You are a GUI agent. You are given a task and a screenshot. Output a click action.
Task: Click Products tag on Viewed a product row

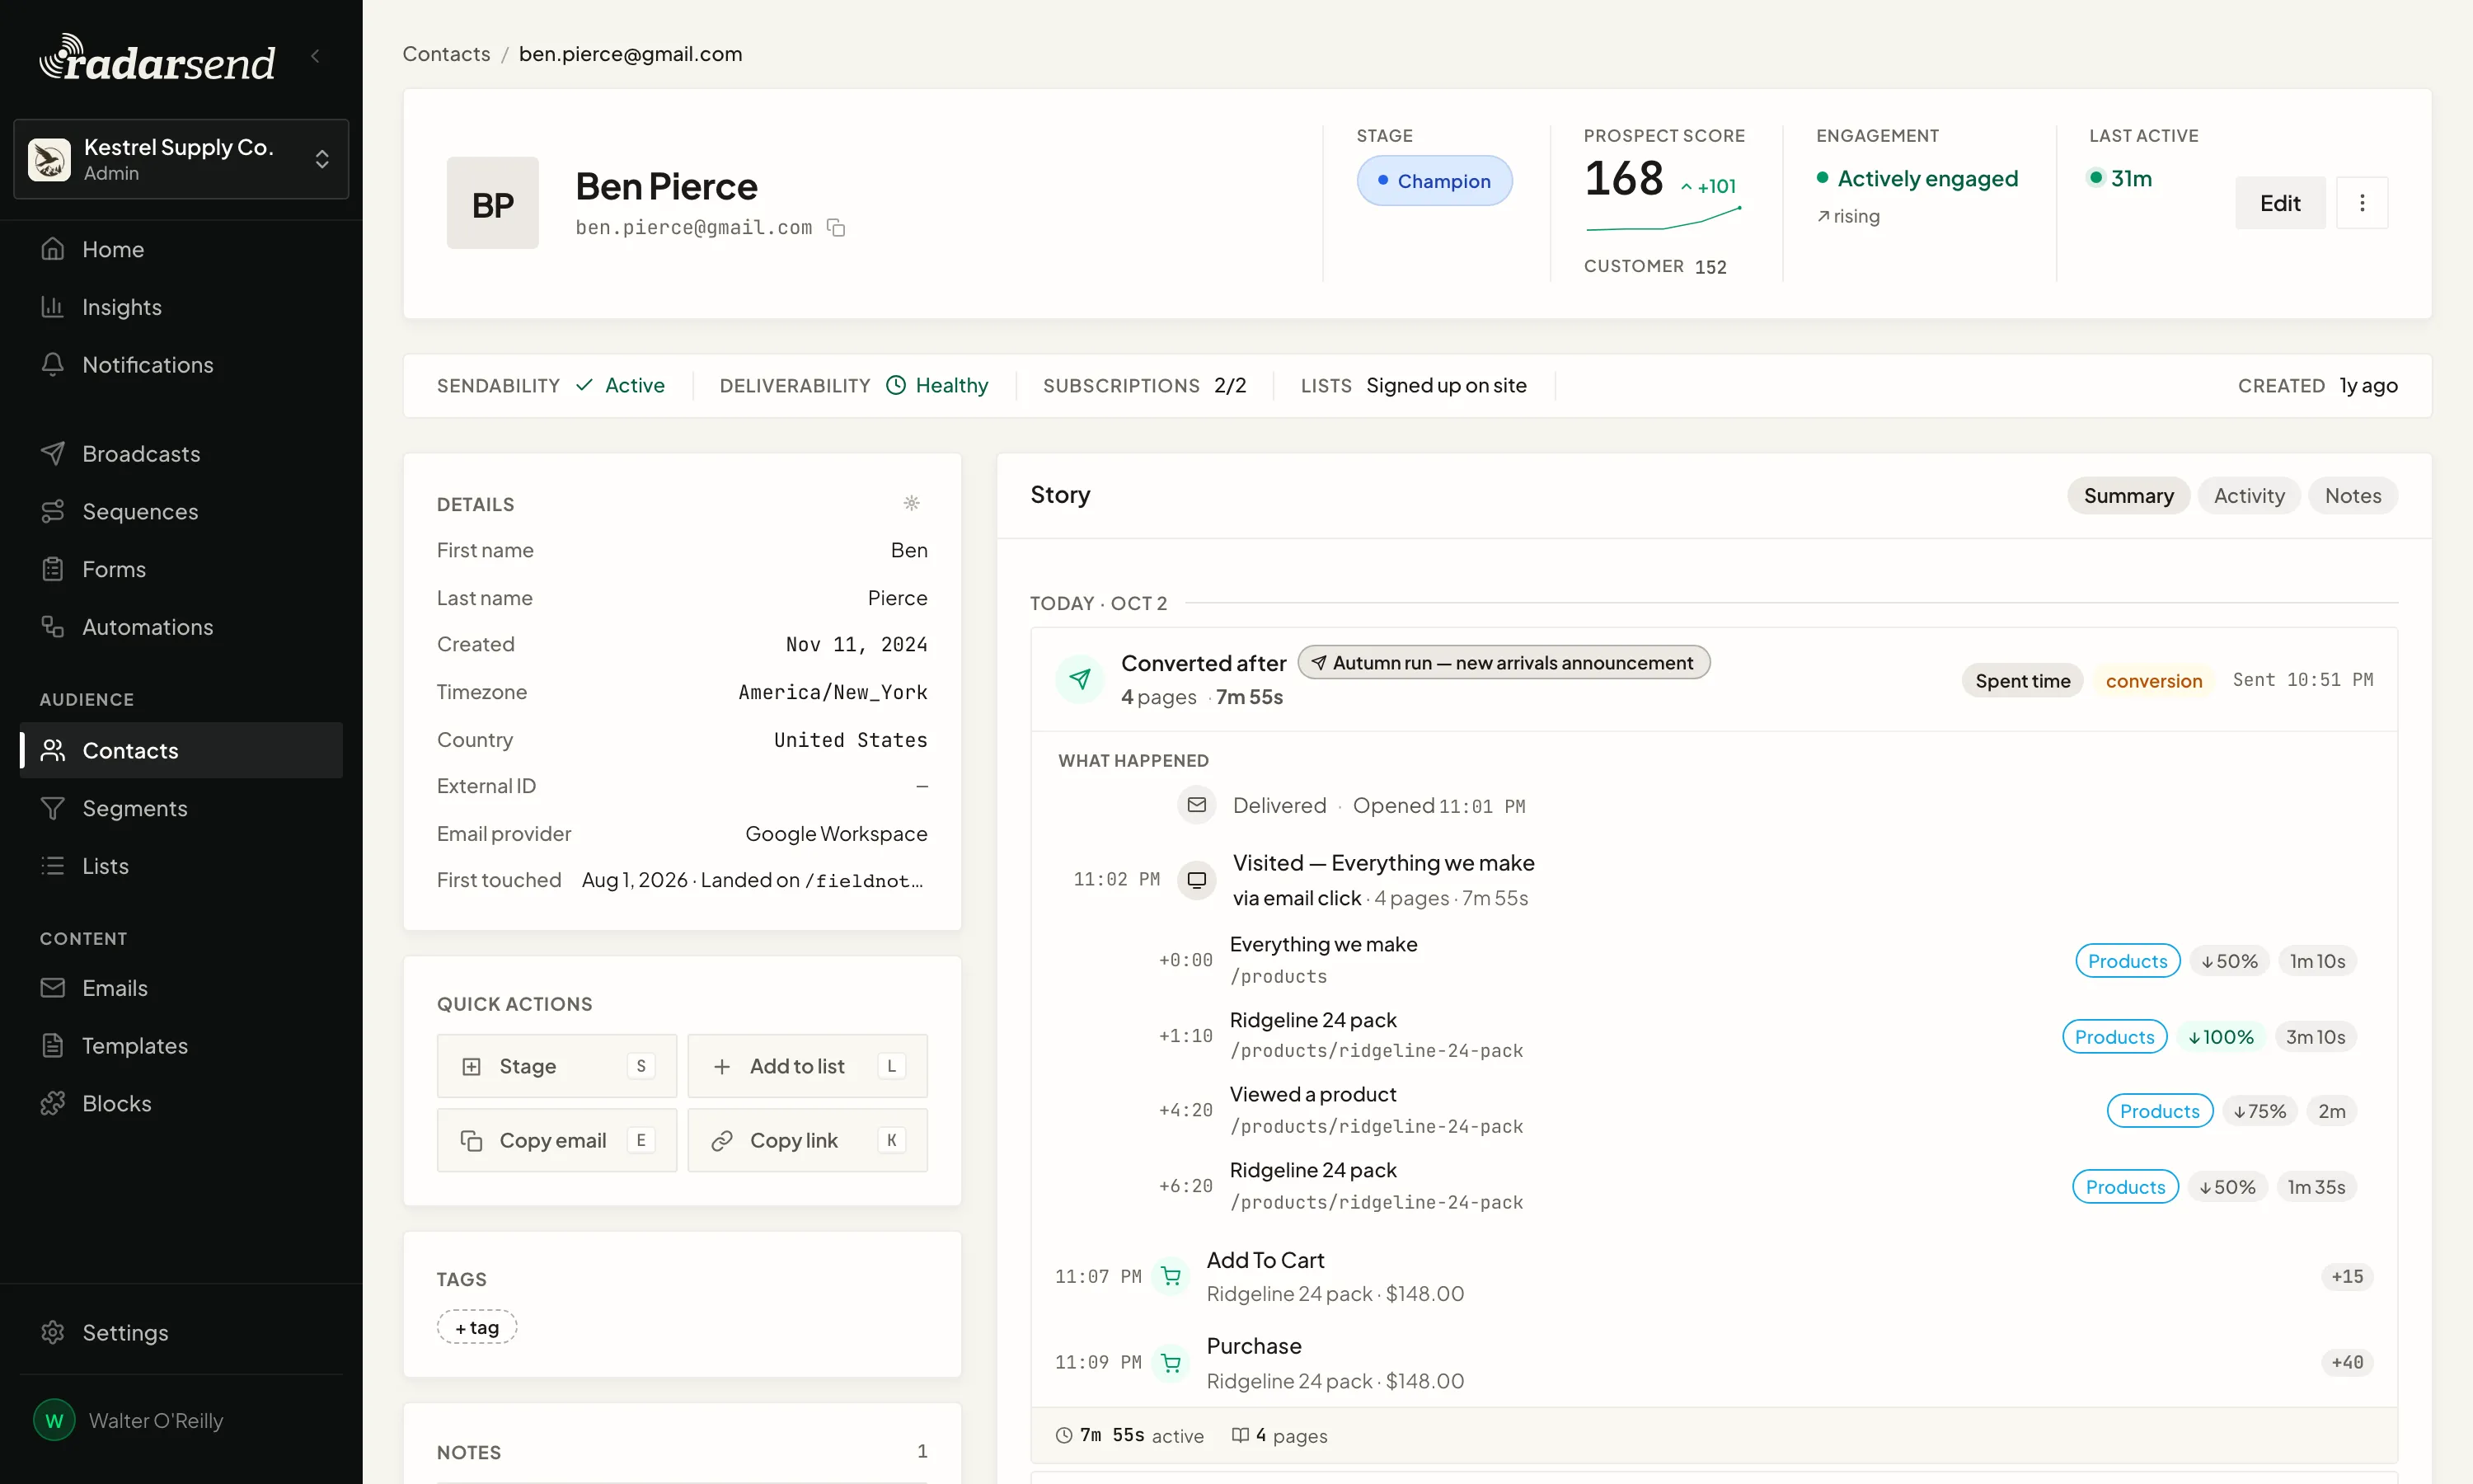click(2159, 1111)
